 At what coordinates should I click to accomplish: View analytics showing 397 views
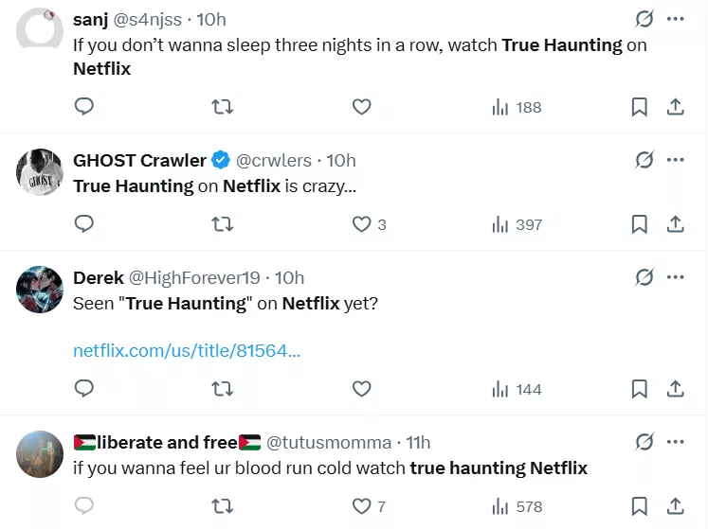[517, 224]
